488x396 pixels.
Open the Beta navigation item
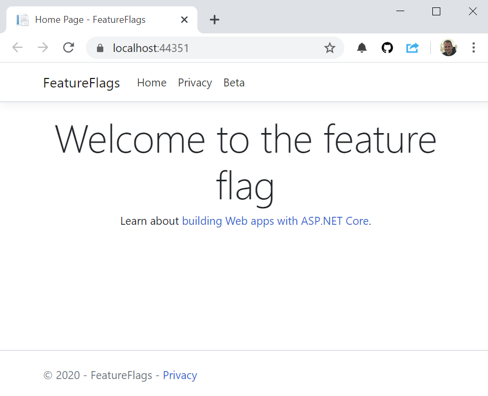click(x=234, y=83)
